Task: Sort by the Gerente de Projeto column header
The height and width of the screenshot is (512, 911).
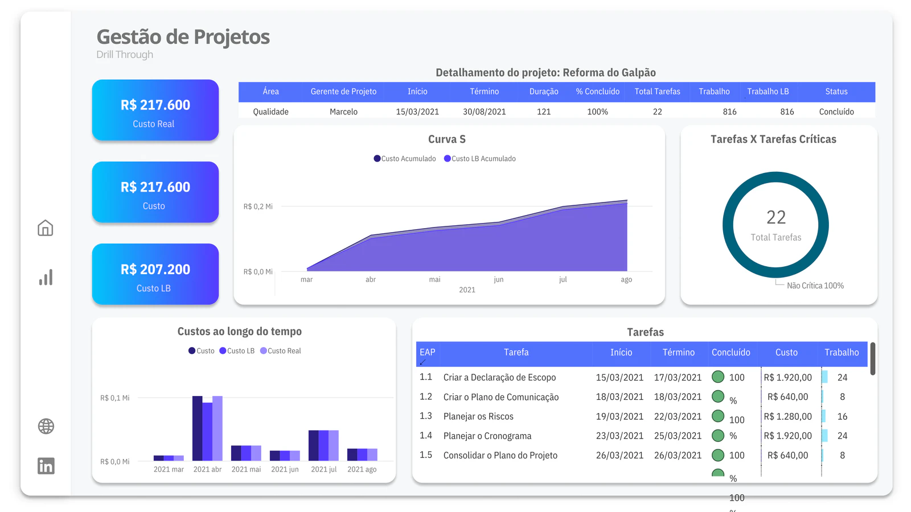Action: tap(343, 92)
